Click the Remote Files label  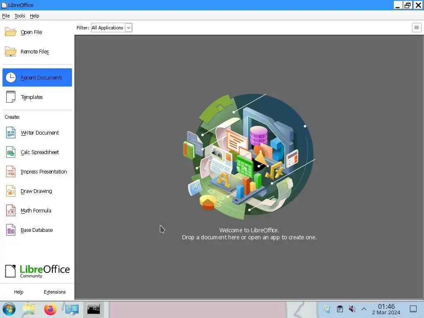pos(35,52)
